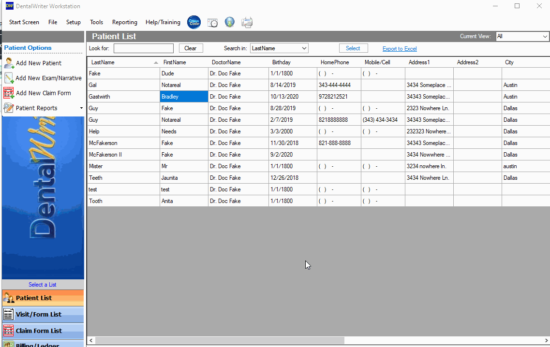The width and height of the screenshot is (550, 347).
Task: Click Add New Exam/Narrative
Action: pyautogui.click(x=48, y=78)
